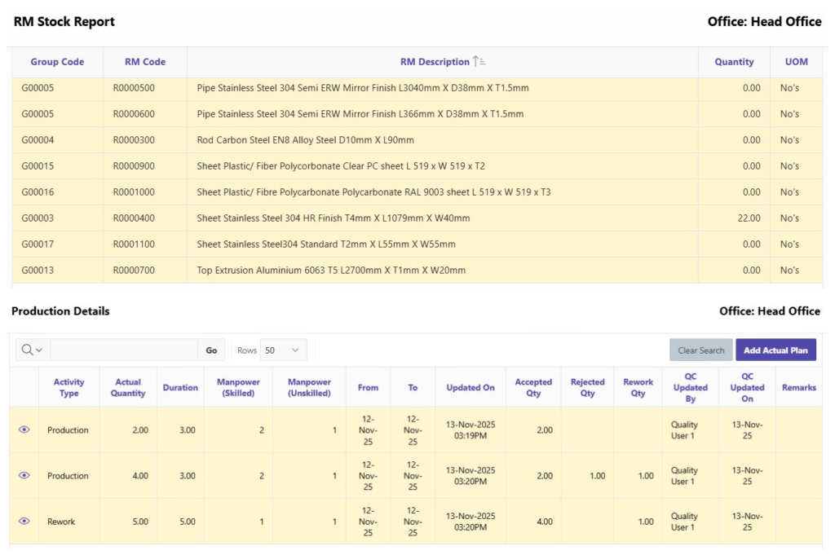This screenshot has width=835, height=555.
Task: View the first Production row's eye icon
Action: [x=24, y=429]
